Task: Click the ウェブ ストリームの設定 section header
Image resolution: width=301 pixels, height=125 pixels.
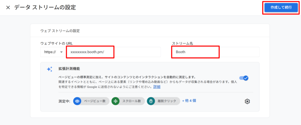Action: 60,31
